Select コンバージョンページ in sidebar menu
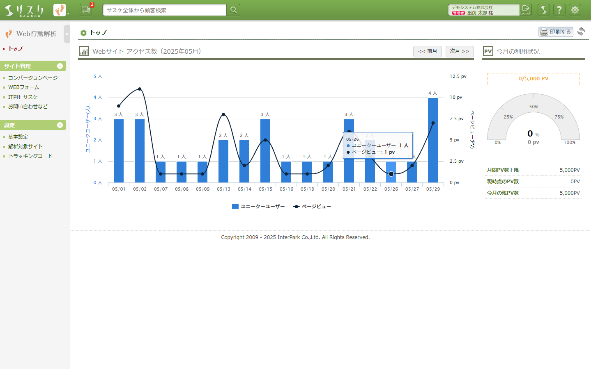The width and height of the screenshot is (591, 369). pyautogui.click(x=33, y=78)
